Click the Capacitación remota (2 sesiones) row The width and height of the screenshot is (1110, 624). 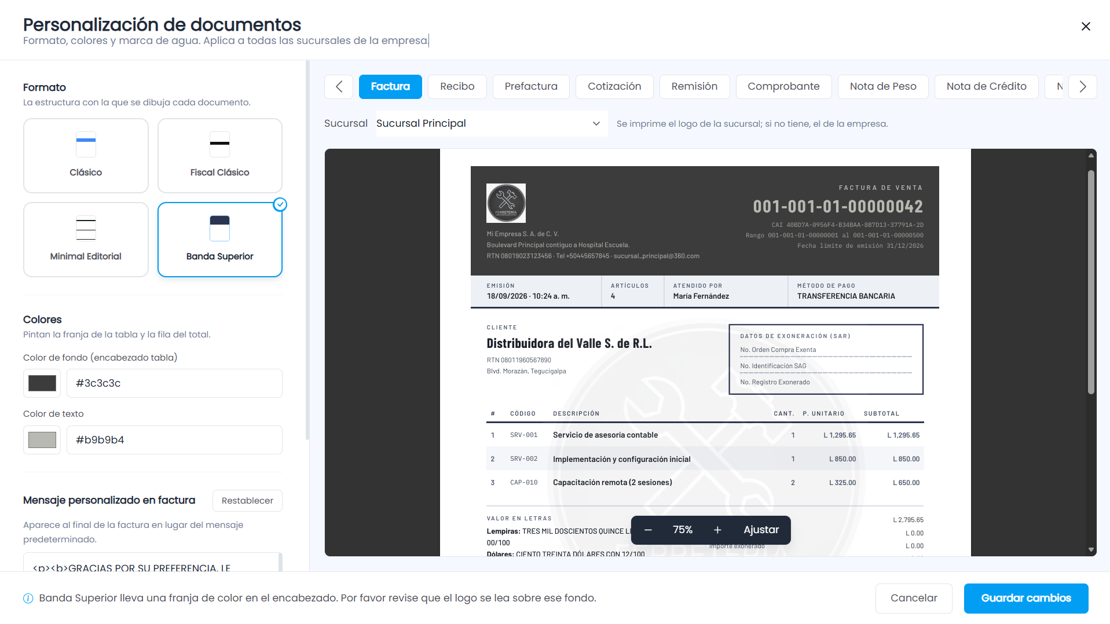tap(705, 483)
